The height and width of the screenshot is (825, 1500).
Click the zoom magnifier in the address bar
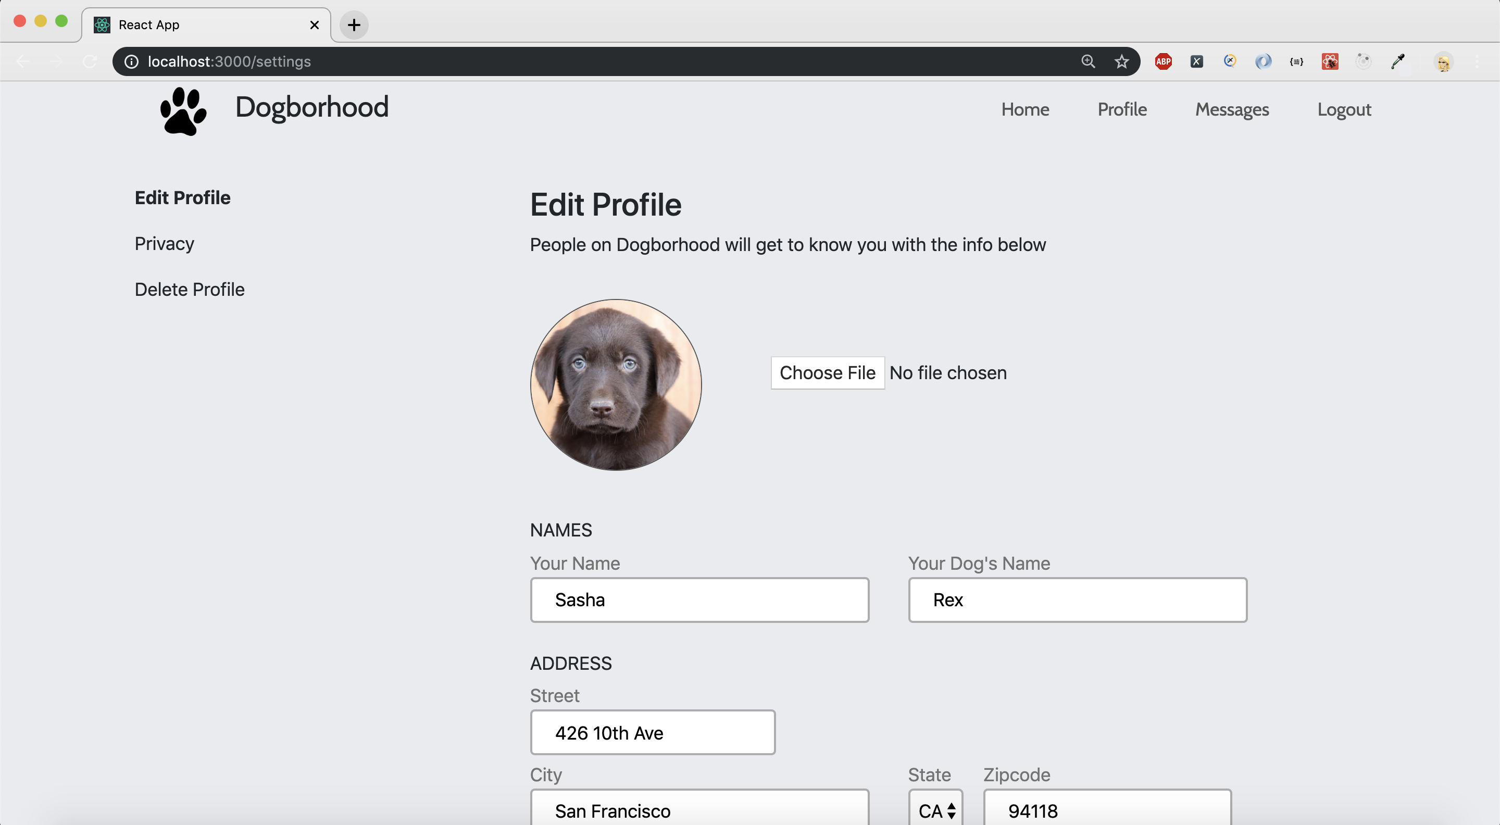[x=1089, y=61]
